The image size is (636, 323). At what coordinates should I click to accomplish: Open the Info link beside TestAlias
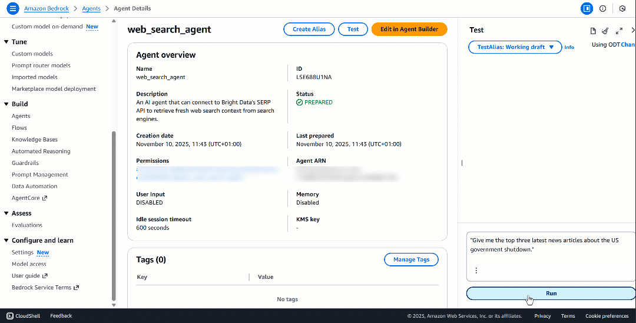coord(569,48)
